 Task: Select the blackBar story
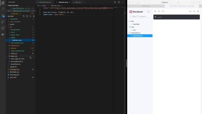point(136,24)
